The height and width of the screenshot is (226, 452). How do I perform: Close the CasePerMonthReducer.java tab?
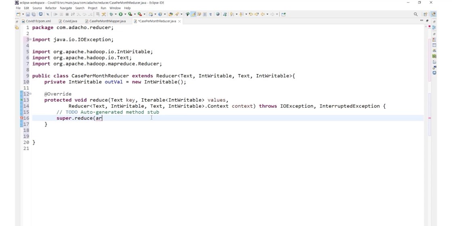(x=179, y=21)
